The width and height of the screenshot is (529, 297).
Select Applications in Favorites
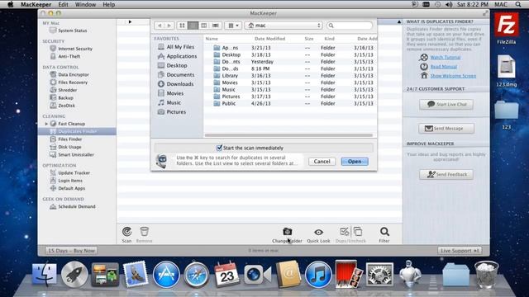(178, 56)
